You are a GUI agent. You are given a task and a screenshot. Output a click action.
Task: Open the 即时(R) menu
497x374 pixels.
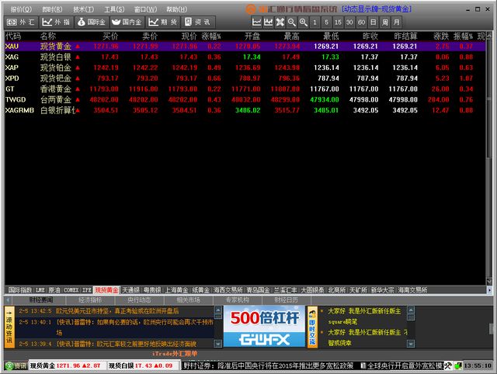coord(52,9)
